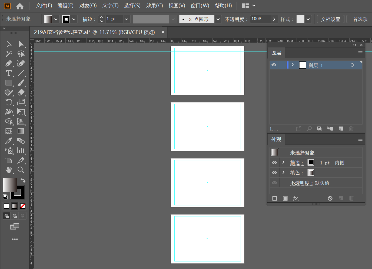The height and width of the screenshot is (269, 372).
Task: Create new layer in Layers panel
Action: click(x=341, y=129)
